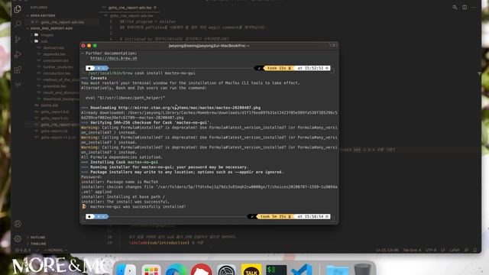Open the TeX LaTeX Workshop view
The width and height of the screenshot is (489, 275).
point(18,85)
